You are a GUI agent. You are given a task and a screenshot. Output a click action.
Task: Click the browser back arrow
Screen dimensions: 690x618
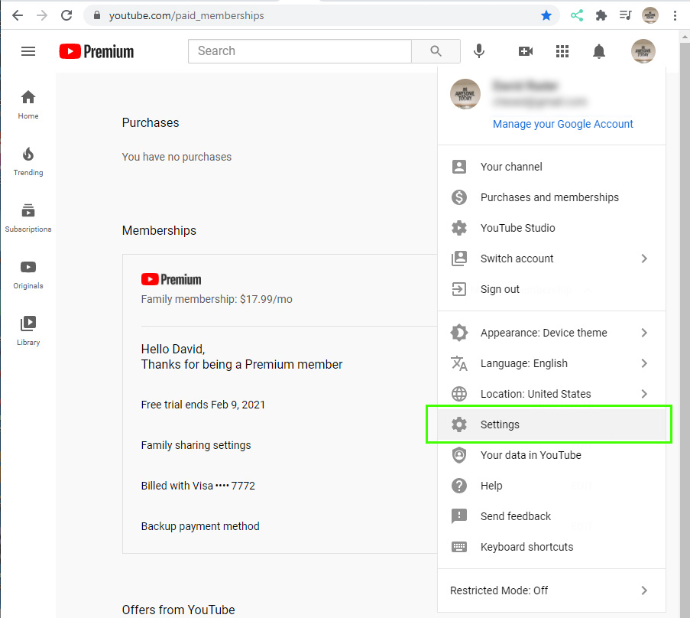click(x=18, y=16)
